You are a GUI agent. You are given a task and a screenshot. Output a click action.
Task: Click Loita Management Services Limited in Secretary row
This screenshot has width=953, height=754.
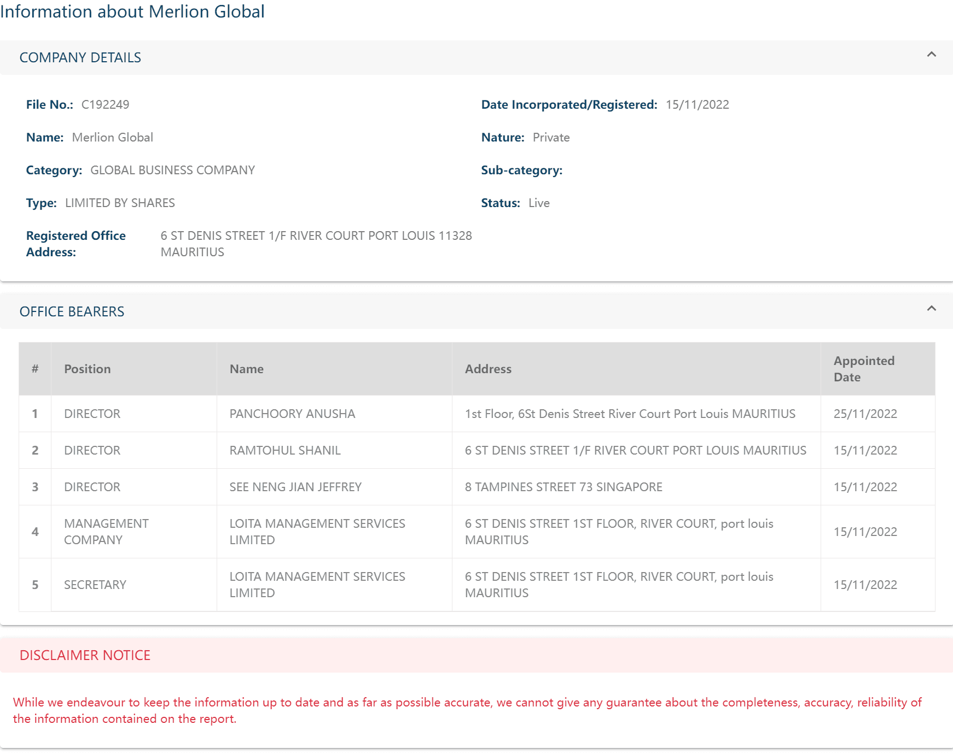coord(317,585)
